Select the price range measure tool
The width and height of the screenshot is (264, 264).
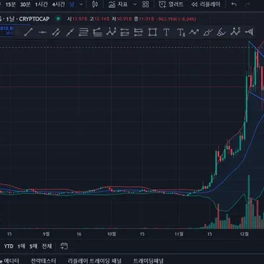249,32
